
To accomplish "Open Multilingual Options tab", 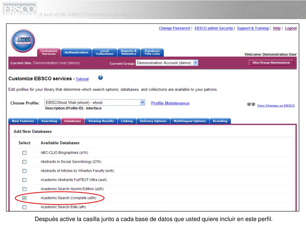I will (x=190, y=121).
